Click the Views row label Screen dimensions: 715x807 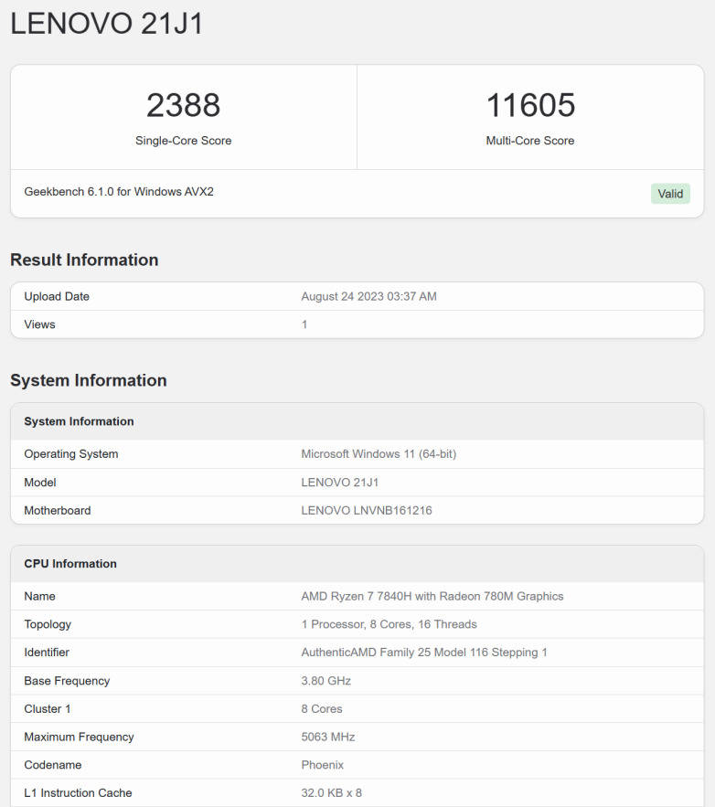(x=39, y=324)
